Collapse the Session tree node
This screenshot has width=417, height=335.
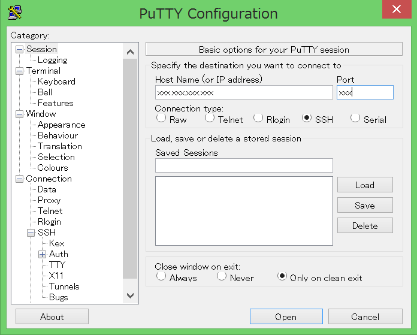click(19, 50)
